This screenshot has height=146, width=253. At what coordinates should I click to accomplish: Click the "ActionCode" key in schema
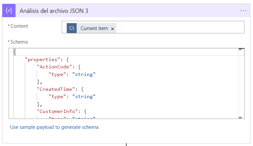pyautogui.click(x=54, y=67)
